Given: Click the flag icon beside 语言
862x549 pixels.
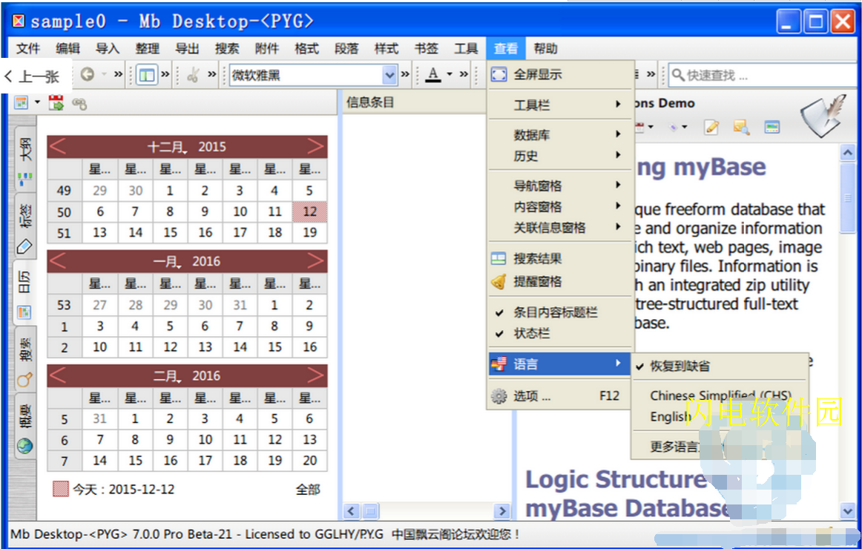Looking at the screenshot, I should pos(499,364).
